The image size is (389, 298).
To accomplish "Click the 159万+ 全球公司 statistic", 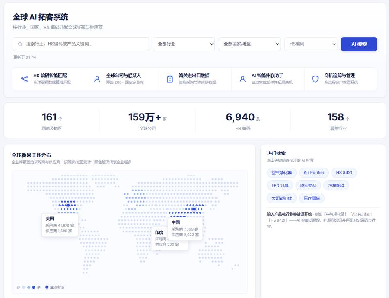I will (x=147, y=121).
